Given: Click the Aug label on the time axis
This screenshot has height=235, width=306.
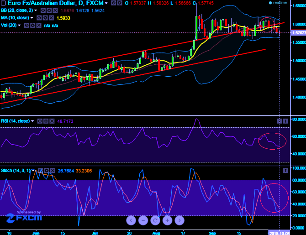Looking at the screenshot, I should (156, 233).
